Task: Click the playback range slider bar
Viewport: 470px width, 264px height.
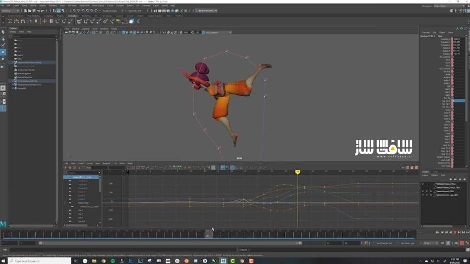Action: coord(170,243)
